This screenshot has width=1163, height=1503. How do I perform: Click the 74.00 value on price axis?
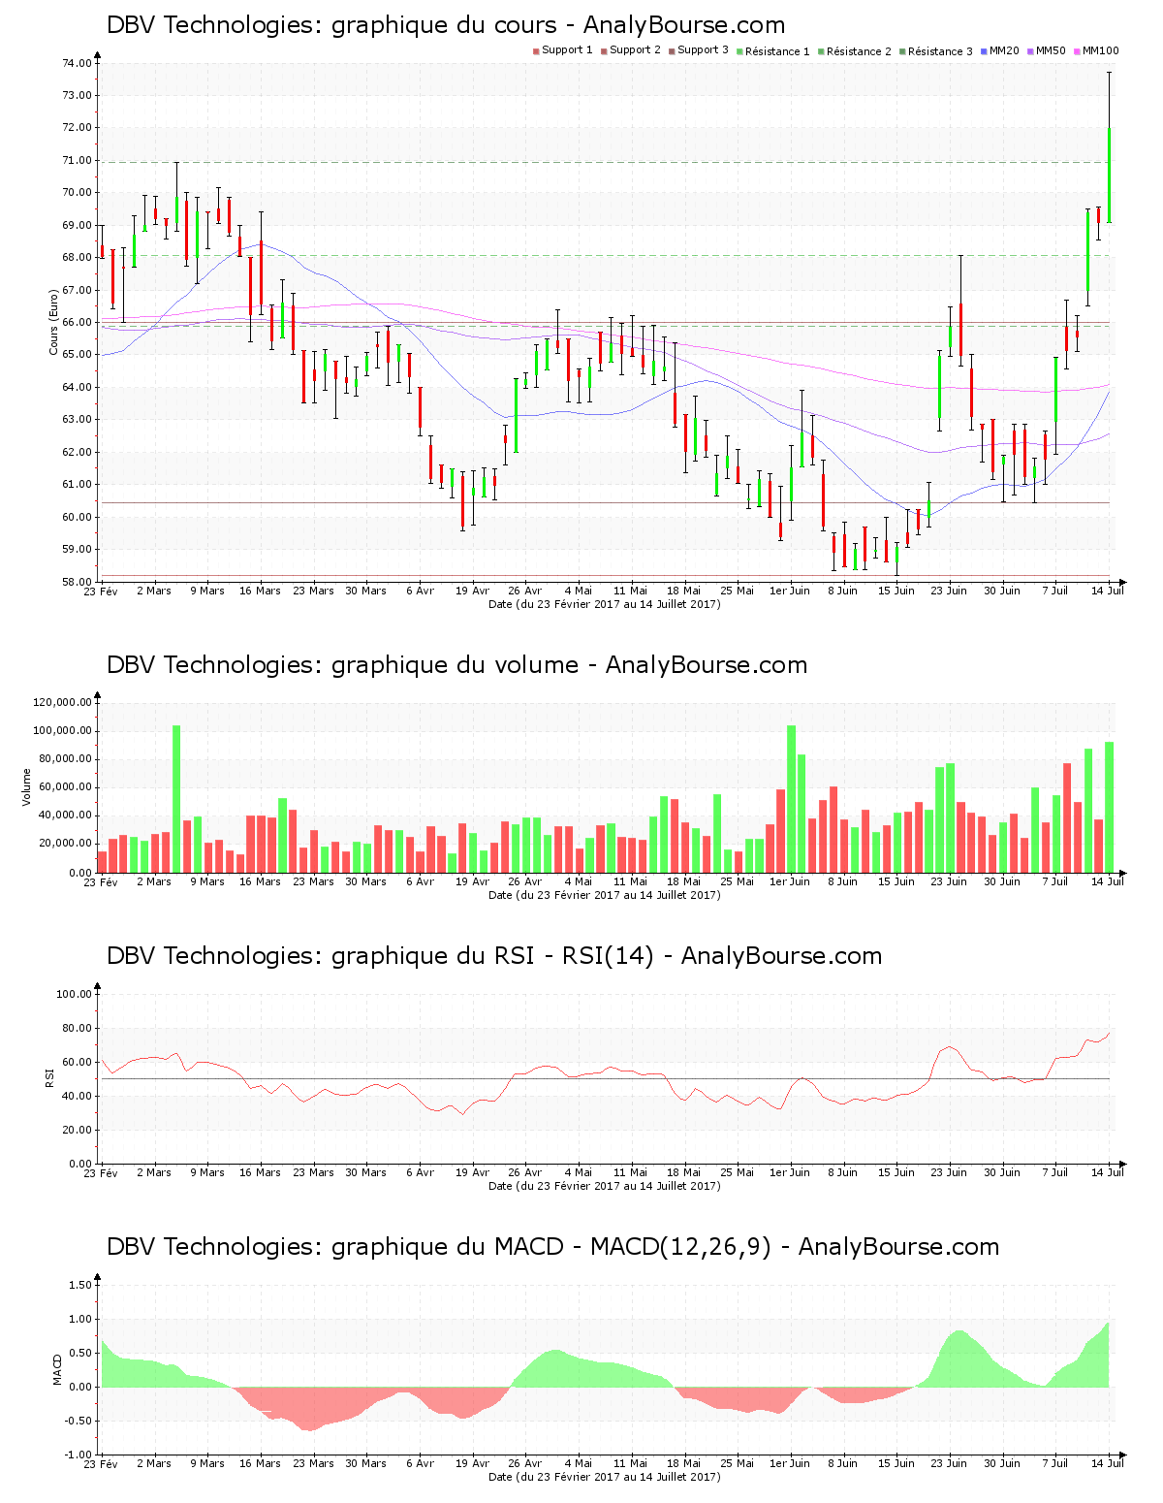(x=78, y=63)
